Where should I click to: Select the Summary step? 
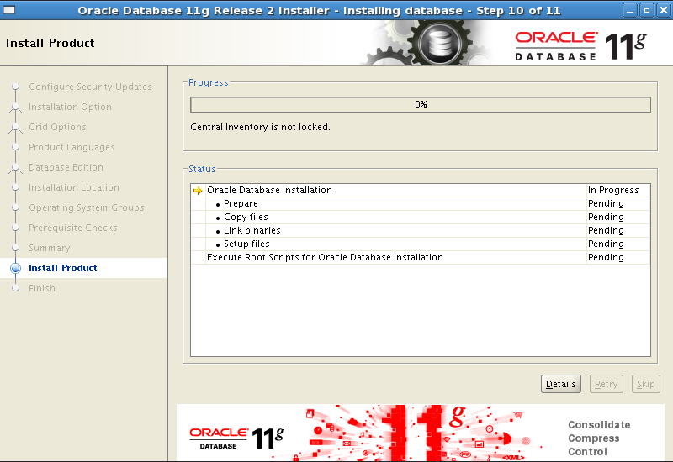pyautogui.click(x=50, y=248)
